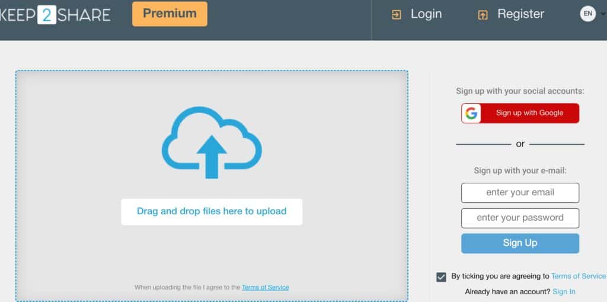Click the Keep2Share logo
Image resolution: width=607 pixels, height=302 pixels.
tap(55, 14)
